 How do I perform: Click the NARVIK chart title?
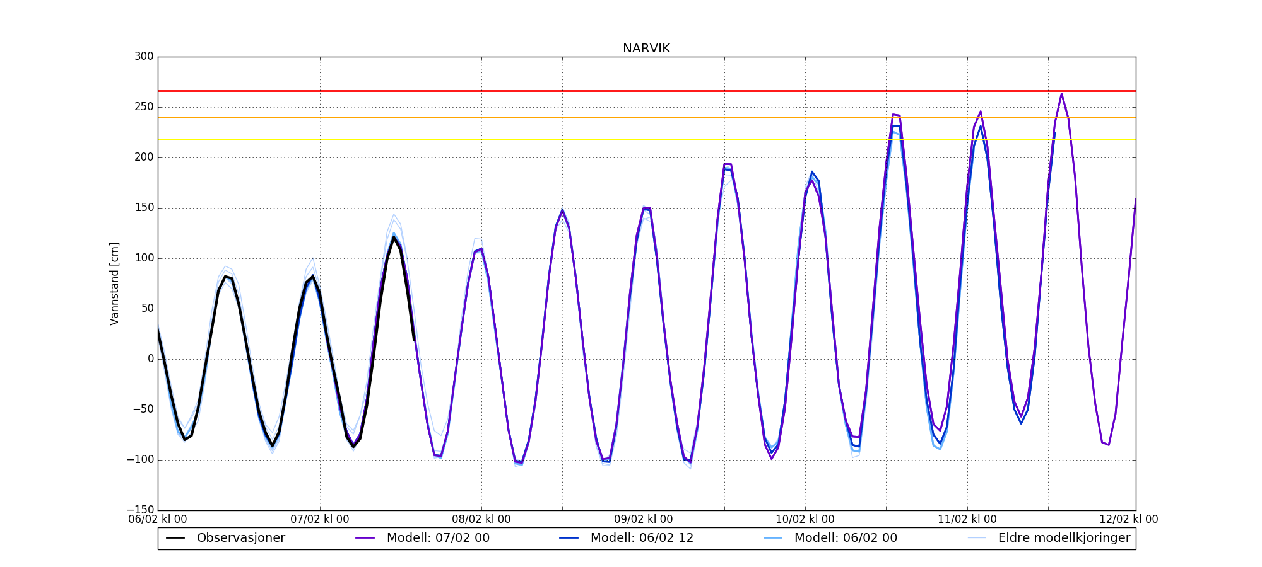(646, 49)
